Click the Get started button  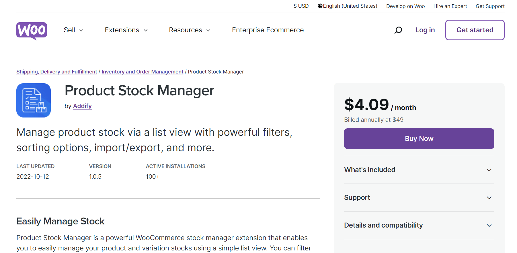pyautogui.click(x=475, y=30)
